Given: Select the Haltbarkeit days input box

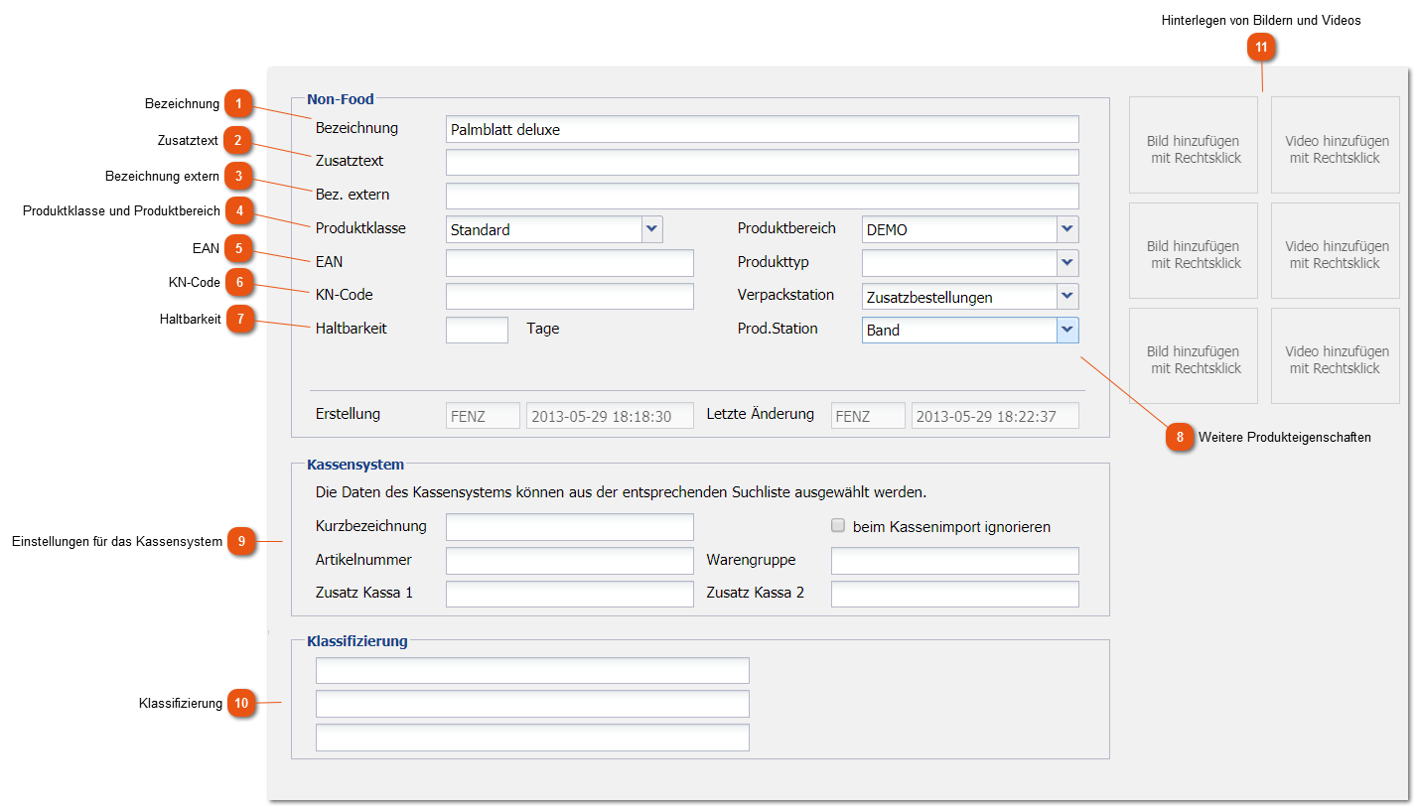Looking at the screenshot, I should point(477,330).
